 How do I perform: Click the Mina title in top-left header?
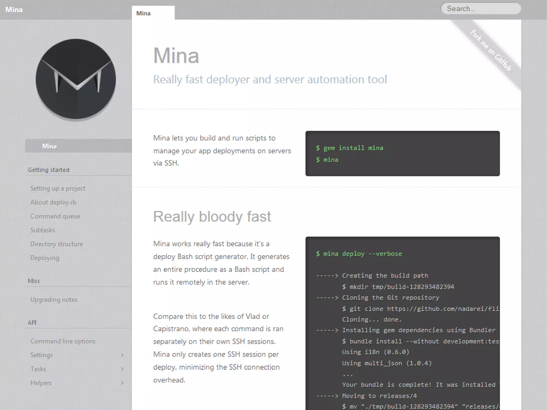click(14, 10)
